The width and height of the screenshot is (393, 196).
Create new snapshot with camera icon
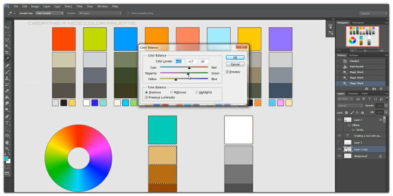(x=374, y=89)
